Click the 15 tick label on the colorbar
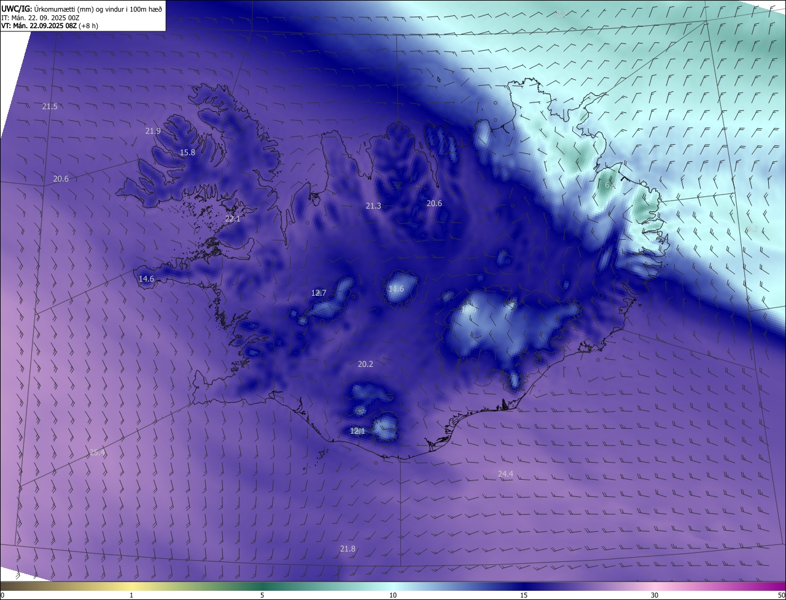This screenshot has height=600, width=786. point(524,595)
